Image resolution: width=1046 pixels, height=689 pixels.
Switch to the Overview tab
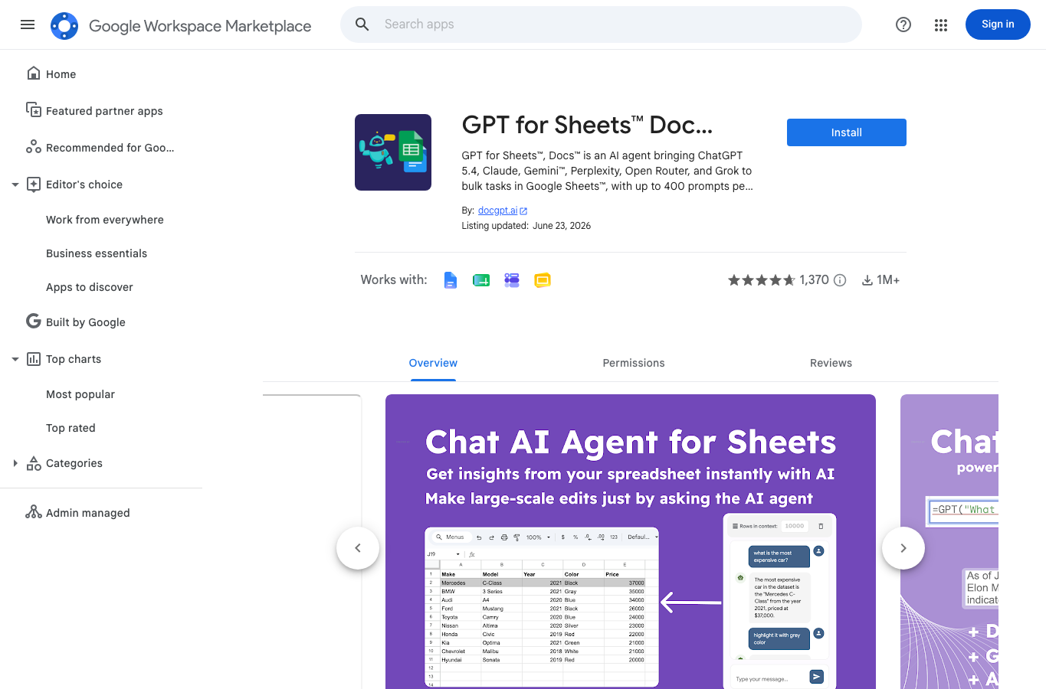pyautogui.click(x=433, y=363)
